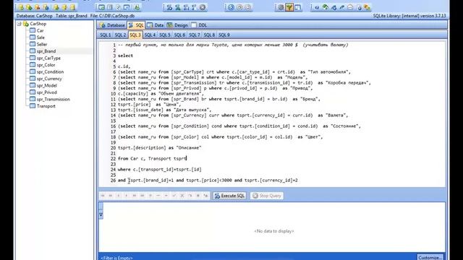Switch to the Design tab
This screenshot has width=463, height=260.
(177, 25)
